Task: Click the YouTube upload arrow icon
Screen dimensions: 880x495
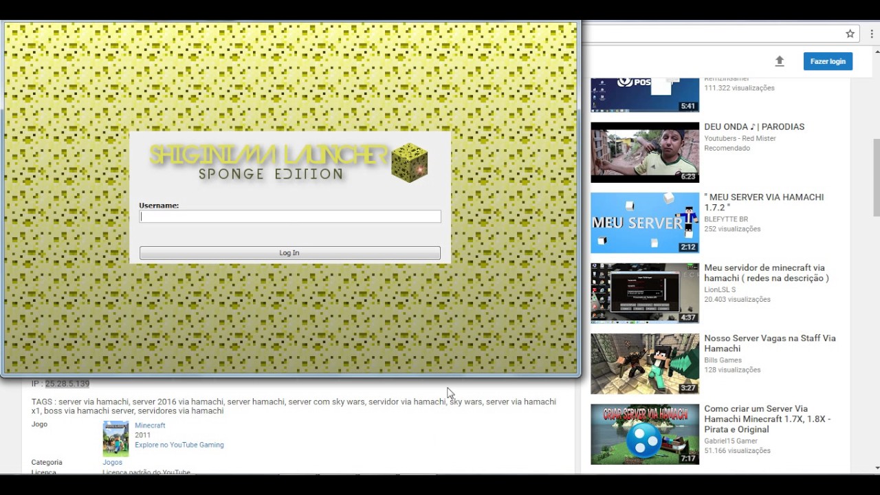Action: coord(779,61)
